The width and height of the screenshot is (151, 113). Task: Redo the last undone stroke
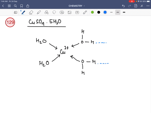(x=130, y=6)
